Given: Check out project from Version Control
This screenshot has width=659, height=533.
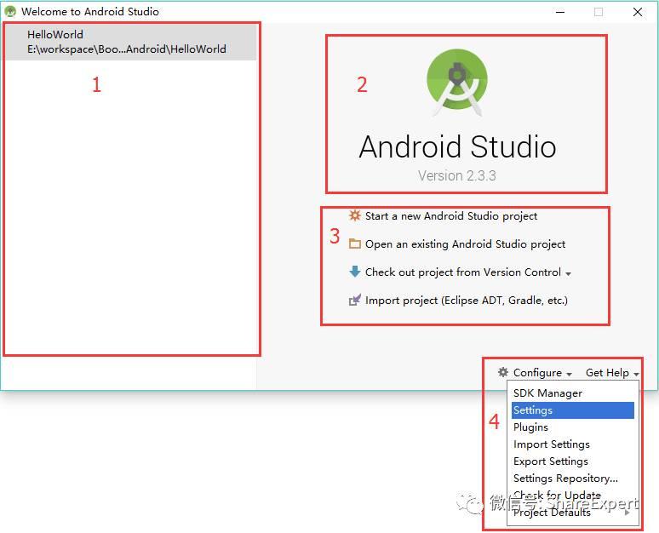Looking at the screenshot, I should 462,272.
